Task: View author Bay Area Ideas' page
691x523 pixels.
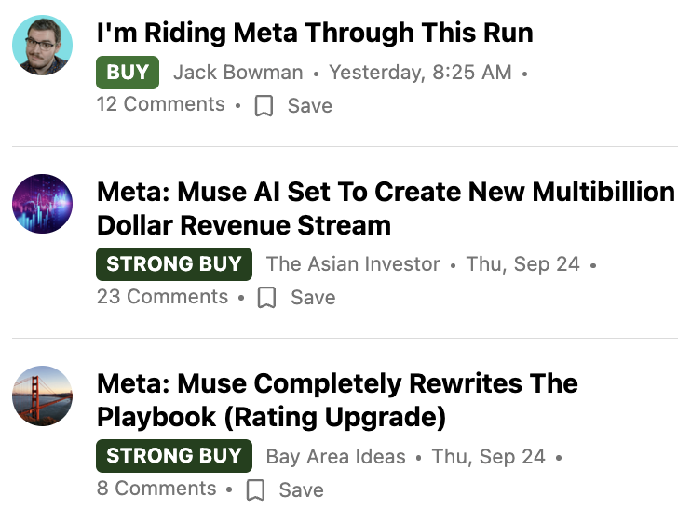Action: (x=336, y=457)
